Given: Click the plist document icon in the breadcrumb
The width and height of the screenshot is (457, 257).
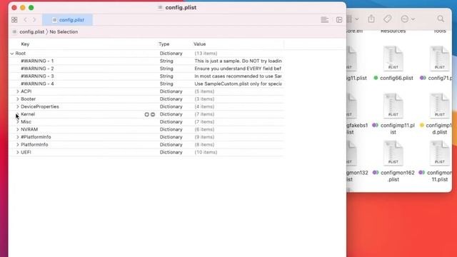Looking at the screenshot, I should click(x=14, y=31).
